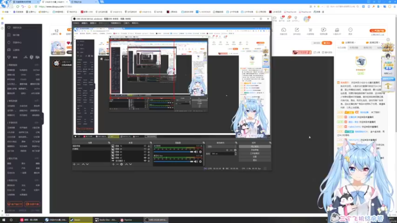Remove the selected scene with the minus icon
The image size is (397, 223).
click(x=78, y=165)
